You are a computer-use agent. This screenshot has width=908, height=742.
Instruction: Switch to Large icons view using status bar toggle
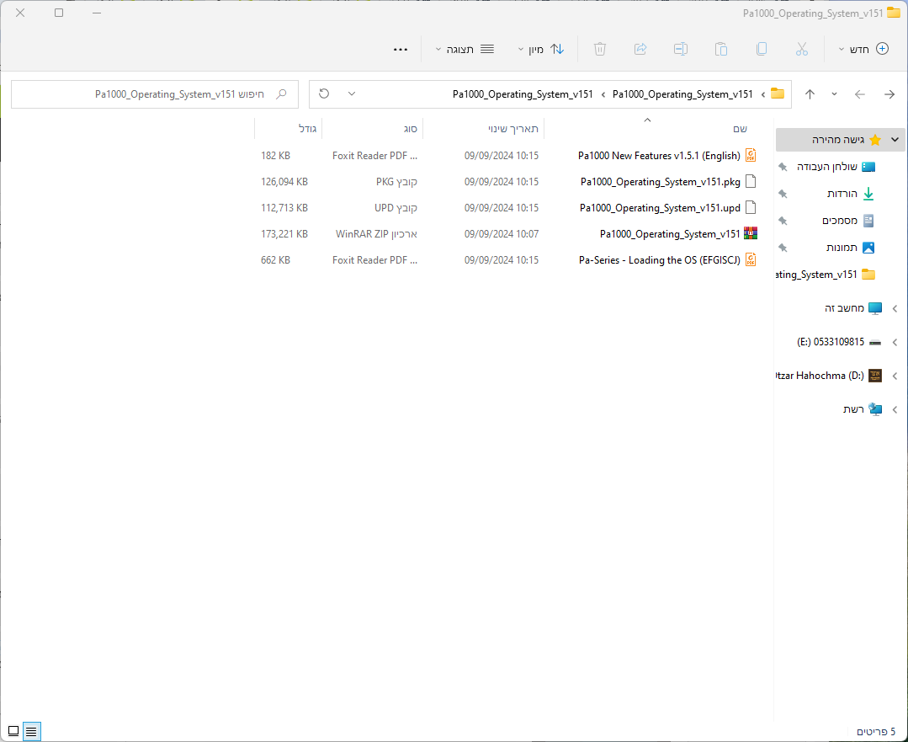(13, 732)
